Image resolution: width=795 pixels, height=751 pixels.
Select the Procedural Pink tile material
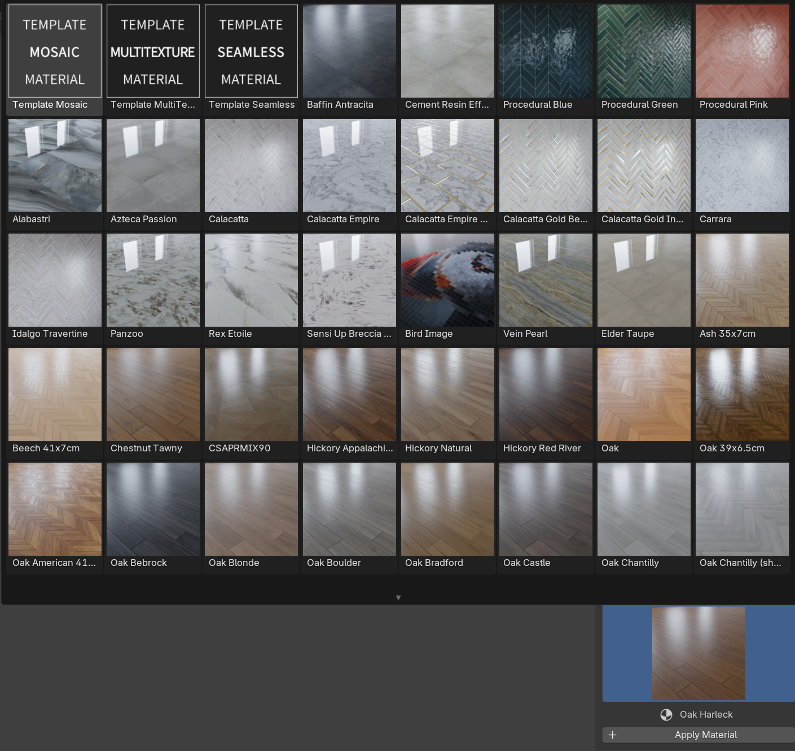tap(742, 51)
